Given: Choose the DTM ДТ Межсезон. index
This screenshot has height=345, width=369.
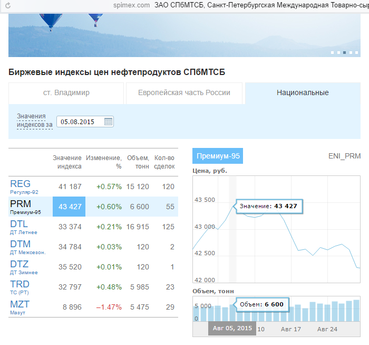Looking at the screenshot, I should pyautogui.click(x=21, y=244).
